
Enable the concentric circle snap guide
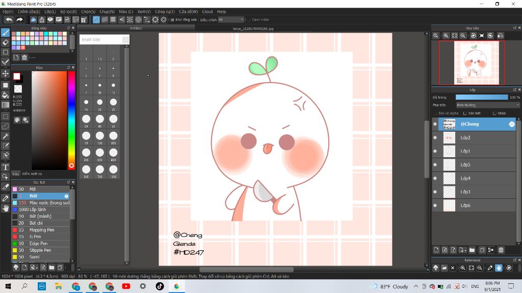point(139,20)
